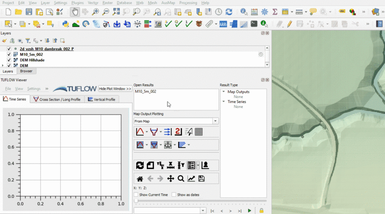Click the save plot floppy disk icon
Viewport: 385px width, 214px height.
[201, 178]
